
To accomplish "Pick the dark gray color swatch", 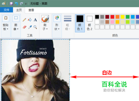I will point(102,17).
